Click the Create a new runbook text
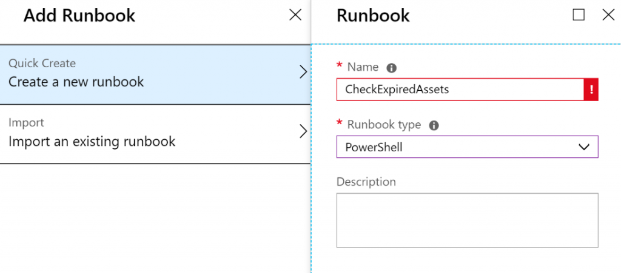621x273 pixels. pos(76,82)
